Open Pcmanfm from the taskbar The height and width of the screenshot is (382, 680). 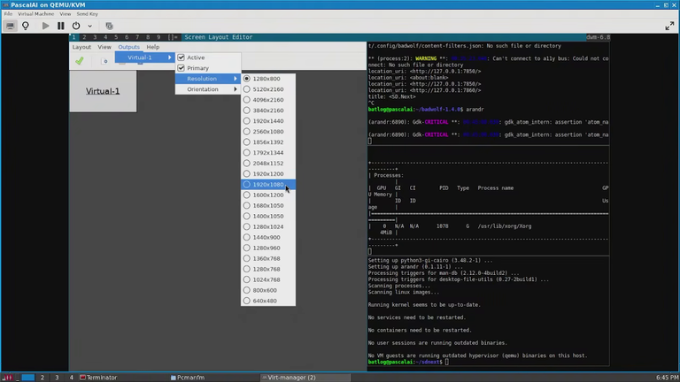click(188, 378)
